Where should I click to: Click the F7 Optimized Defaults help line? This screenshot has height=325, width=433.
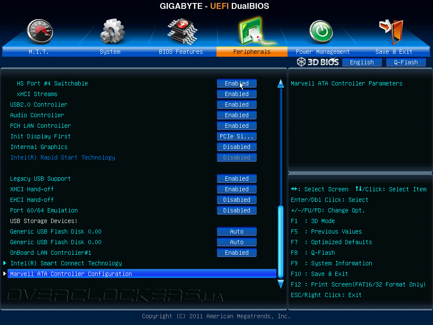click(331, 242)
